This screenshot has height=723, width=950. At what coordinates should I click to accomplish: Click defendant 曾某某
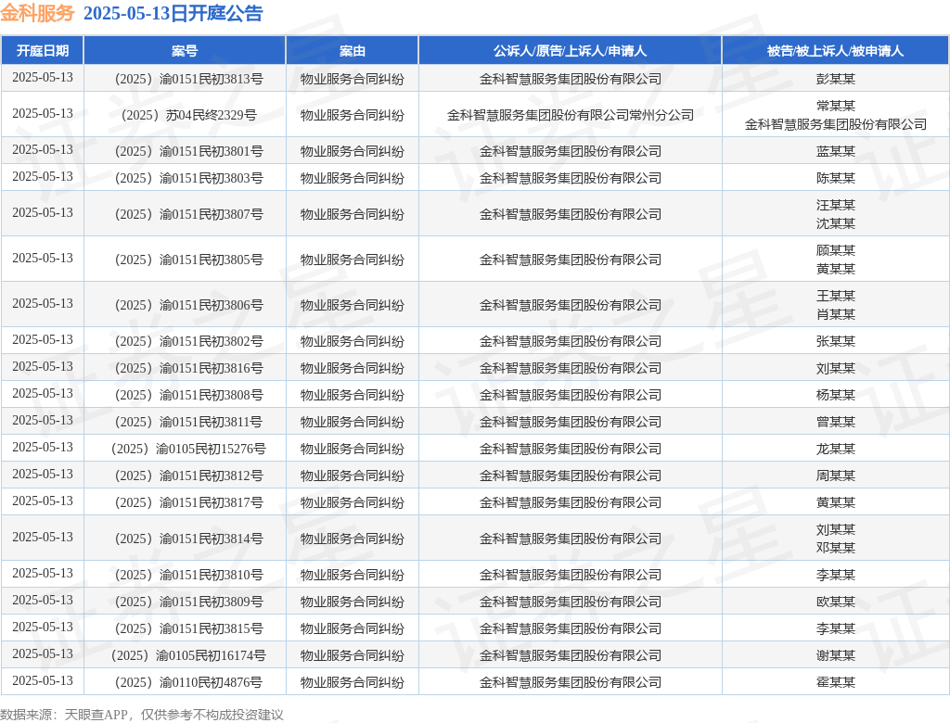[x=836, y=422]
